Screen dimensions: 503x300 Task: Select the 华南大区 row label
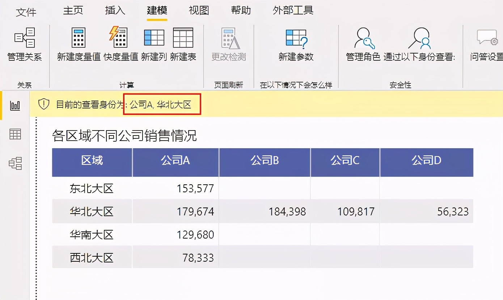pyautogui.click(x=92, y=235)
